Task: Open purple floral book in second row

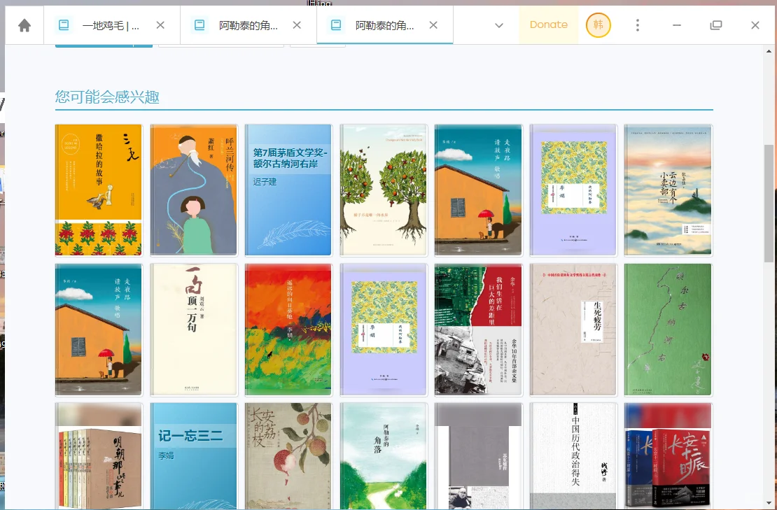Action: tap(384, 330)
